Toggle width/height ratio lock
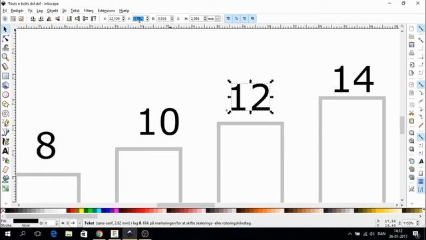426x240 pixels. [178, 19]
